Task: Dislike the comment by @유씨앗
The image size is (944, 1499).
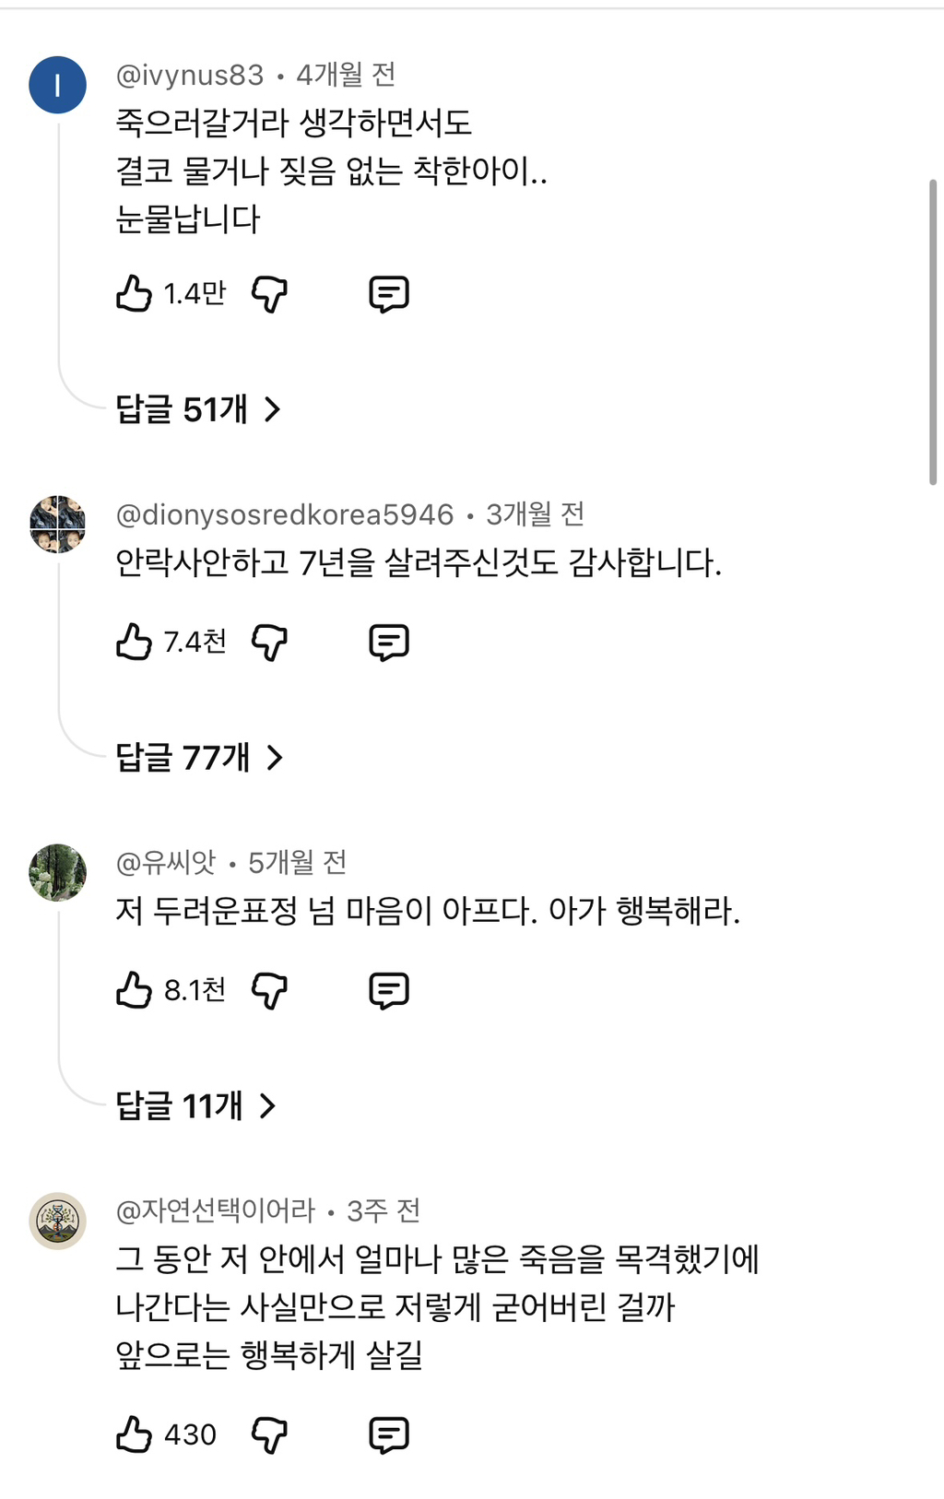Action: tap(269, 990)
